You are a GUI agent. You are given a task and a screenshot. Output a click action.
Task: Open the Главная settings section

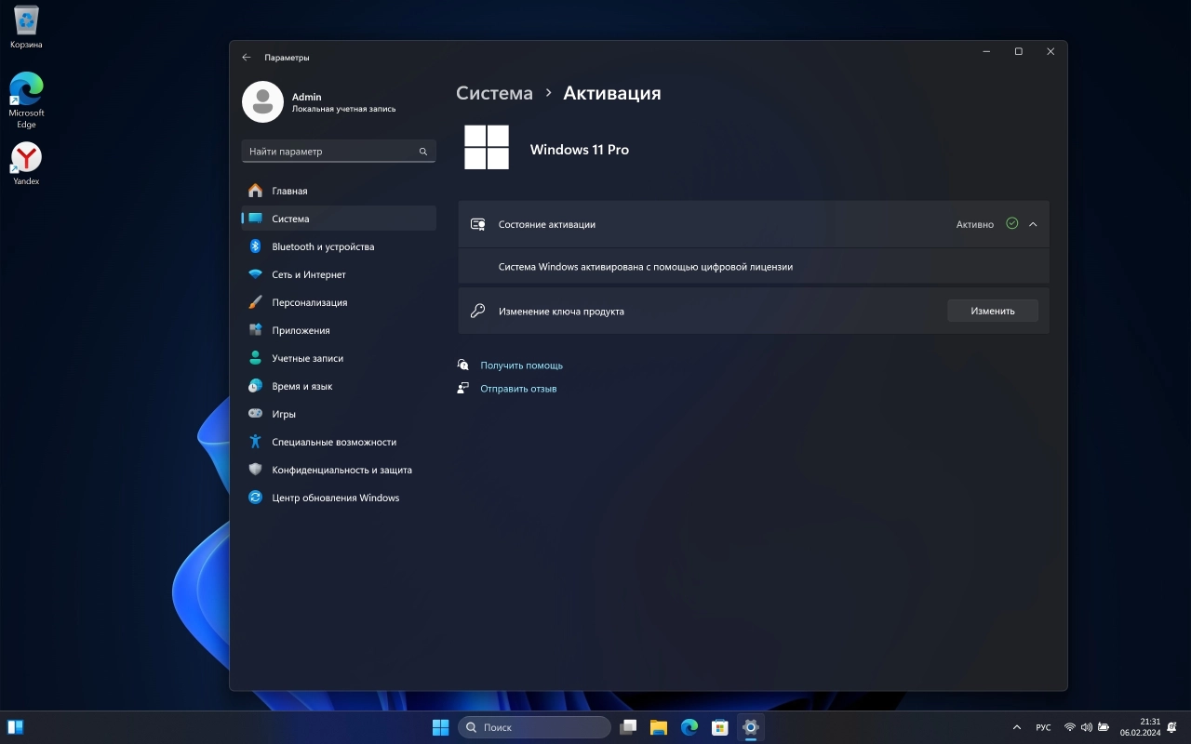pos(338,191)
